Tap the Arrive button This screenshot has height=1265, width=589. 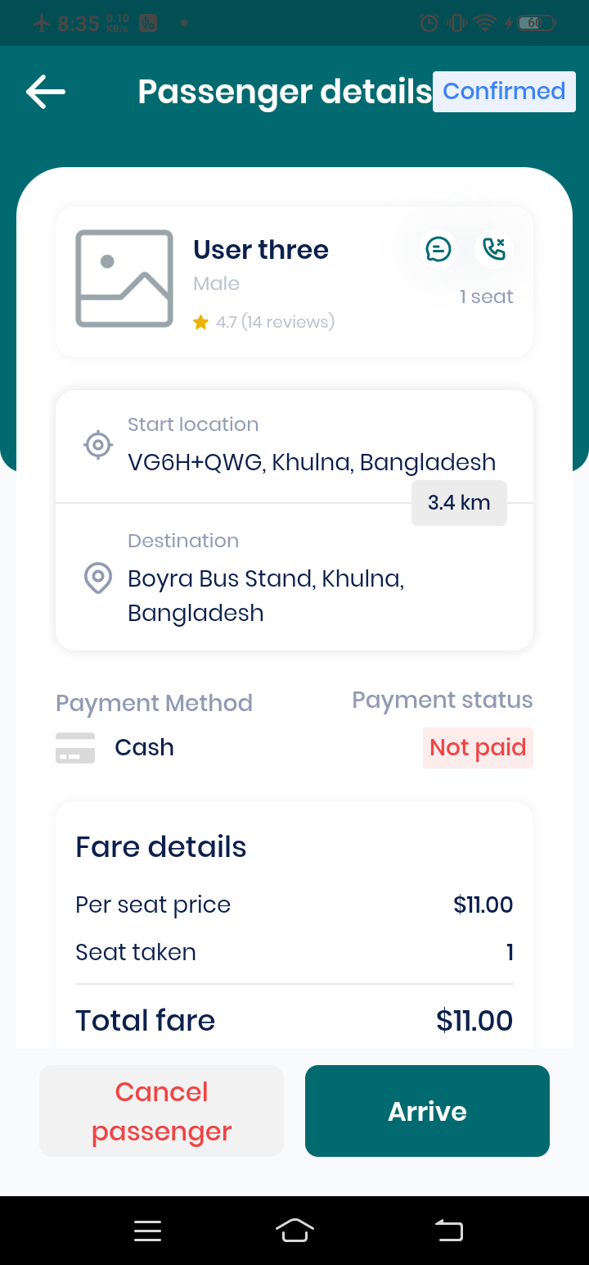pyautogui.click(x=427, y=1111)
